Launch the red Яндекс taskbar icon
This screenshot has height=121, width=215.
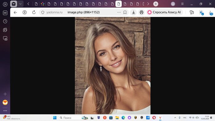105,118
